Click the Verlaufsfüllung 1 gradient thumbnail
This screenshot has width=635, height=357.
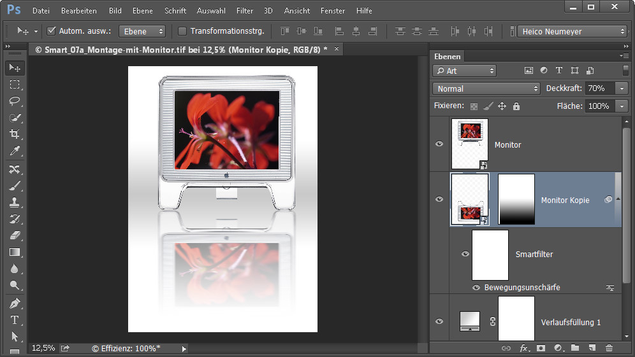coord(470,321)
